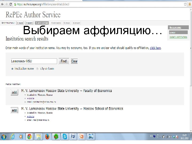Select the 'city or town' radio button
This screenshot has height=144, width=192.
point(37,69)
